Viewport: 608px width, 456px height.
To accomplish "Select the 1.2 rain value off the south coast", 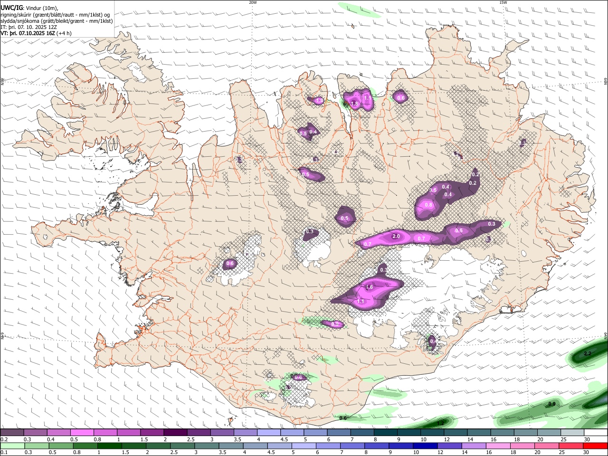I will (440, 423).
